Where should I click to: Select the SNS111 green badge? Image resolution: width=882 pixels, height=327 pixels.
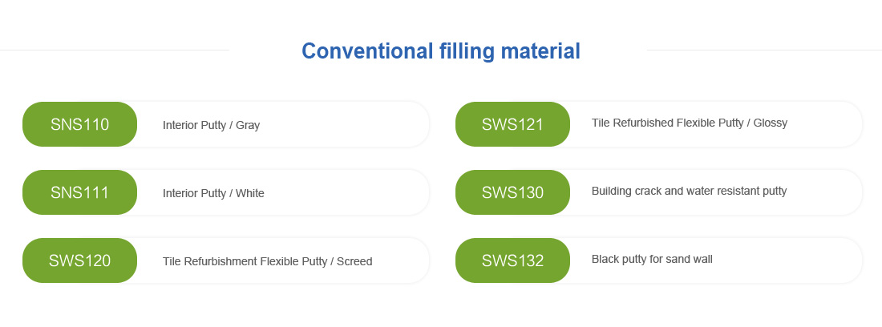(x=80, y=192)
